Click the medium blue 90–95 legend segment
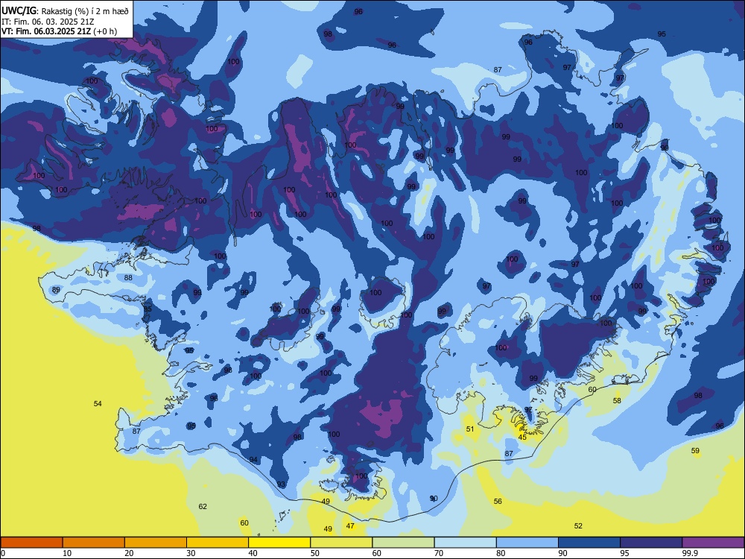The width and height of the screenshot is (745, 559). [589, 543]
